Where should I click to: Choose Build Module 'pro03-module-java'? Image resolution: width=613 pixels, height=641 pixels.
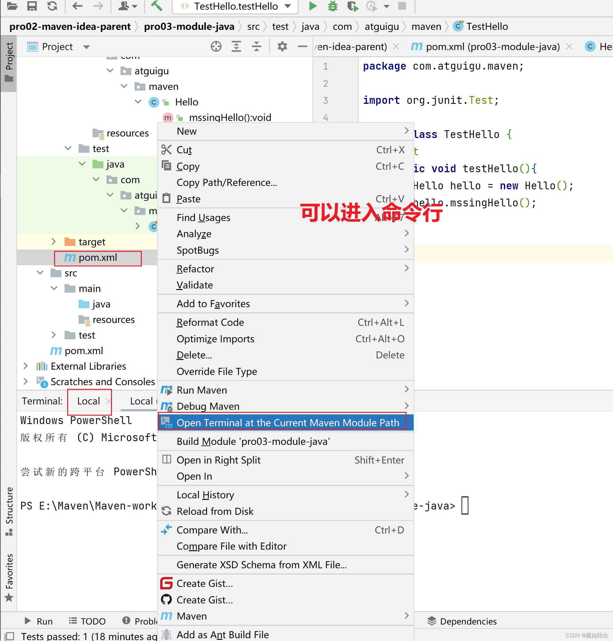pos(285,441)
